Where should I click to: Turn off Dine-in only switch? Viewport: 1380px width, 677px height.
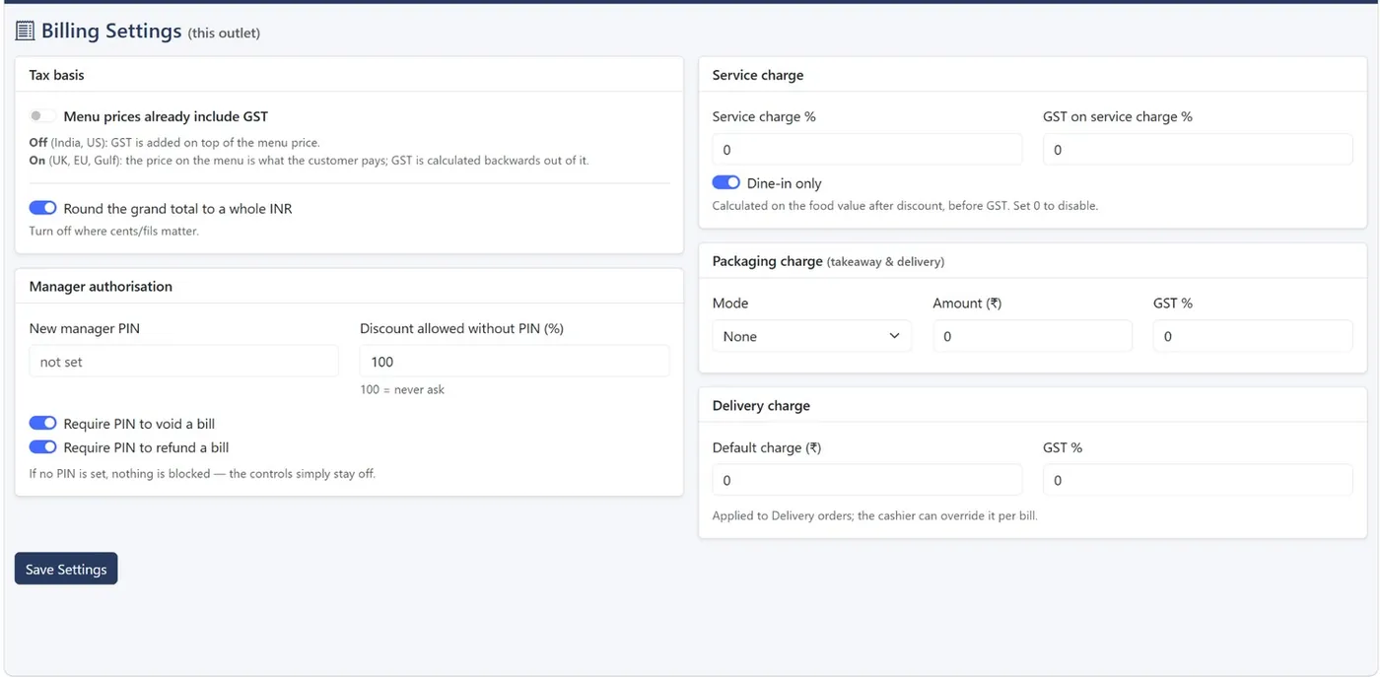click(725, 182)
